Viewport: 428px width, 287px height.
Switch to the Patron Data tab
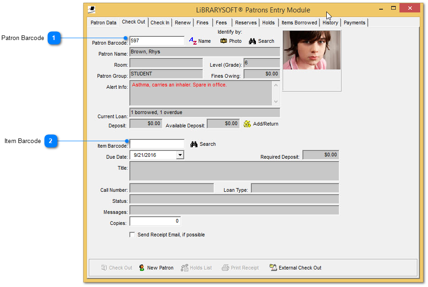coord(104,23)
